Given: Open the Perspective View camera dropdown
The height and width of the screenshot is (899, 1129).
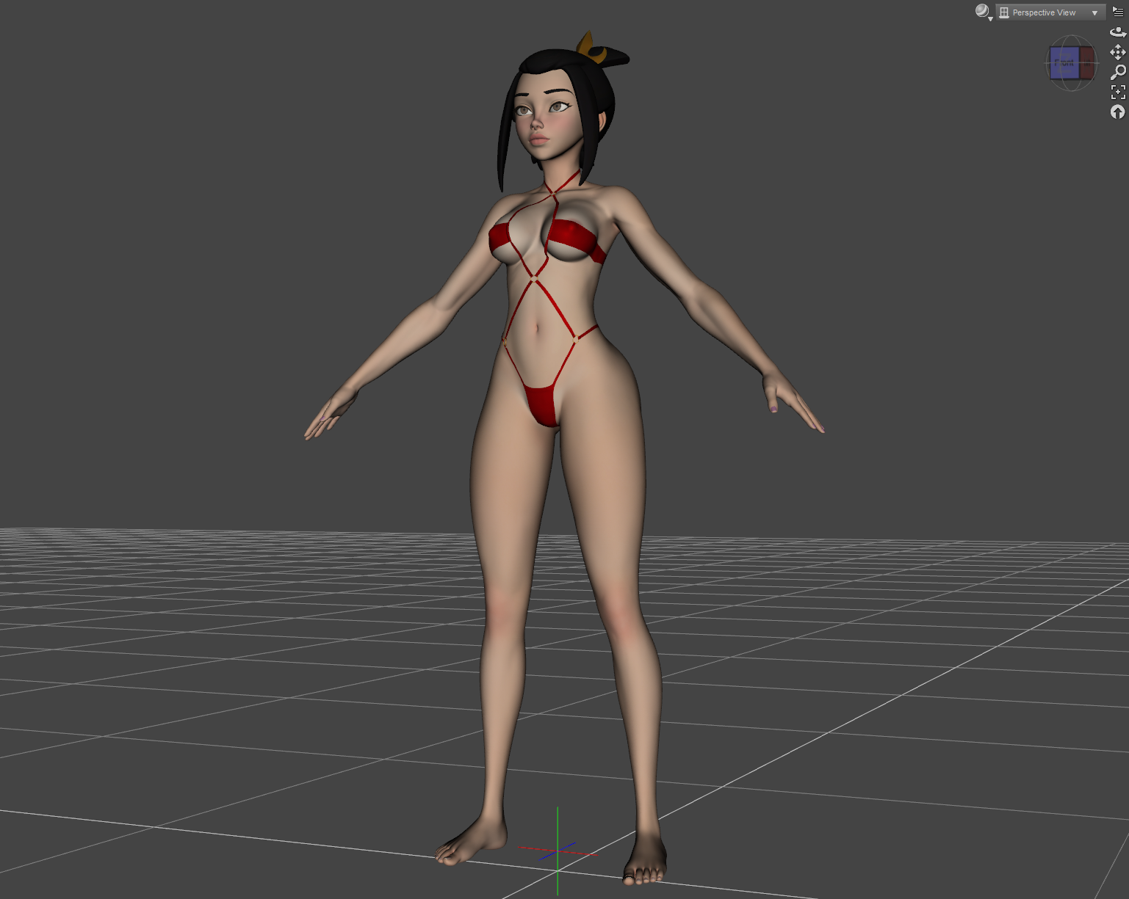Looking at the screenshot, I should [x=1050, y=12].
